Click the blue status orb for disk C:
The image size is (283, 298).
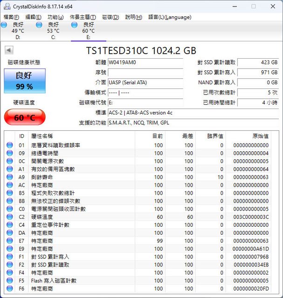tap(39, 25)
